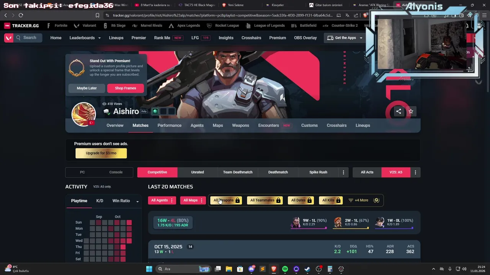Open the +4 More filters
490x275 pixels.
coord(358,200)
